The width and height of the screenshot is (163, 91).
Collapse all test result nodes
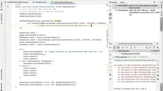135,48
